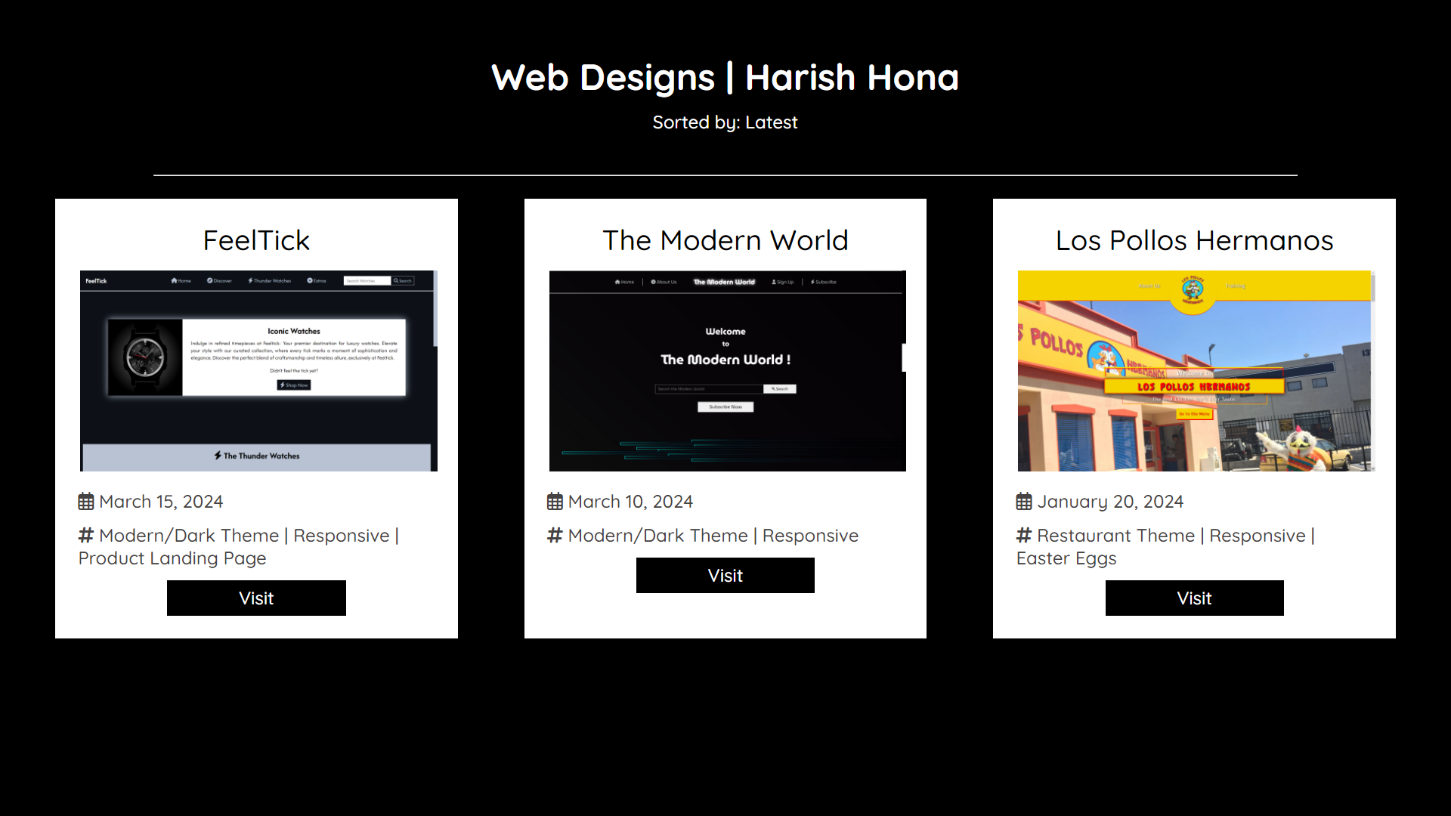Click the Discover icon in FeelTick navbar
Screen dimensions: 1451x816
pyautogui.click(x=209, y=280)
